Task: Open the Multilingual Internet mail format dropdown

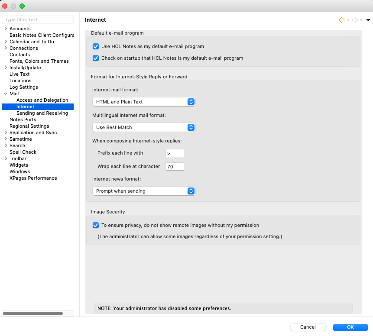Action: [x=144, y=127]
